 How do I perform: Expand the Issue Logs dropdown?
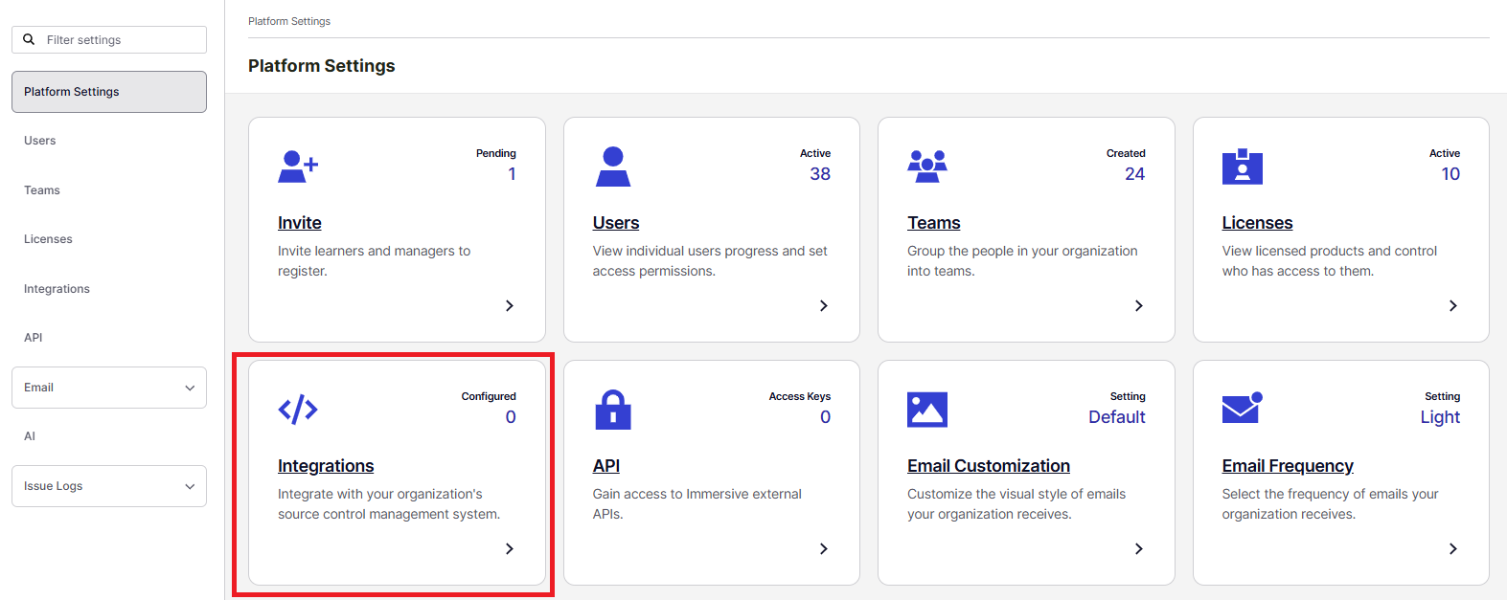click(109, 486)
